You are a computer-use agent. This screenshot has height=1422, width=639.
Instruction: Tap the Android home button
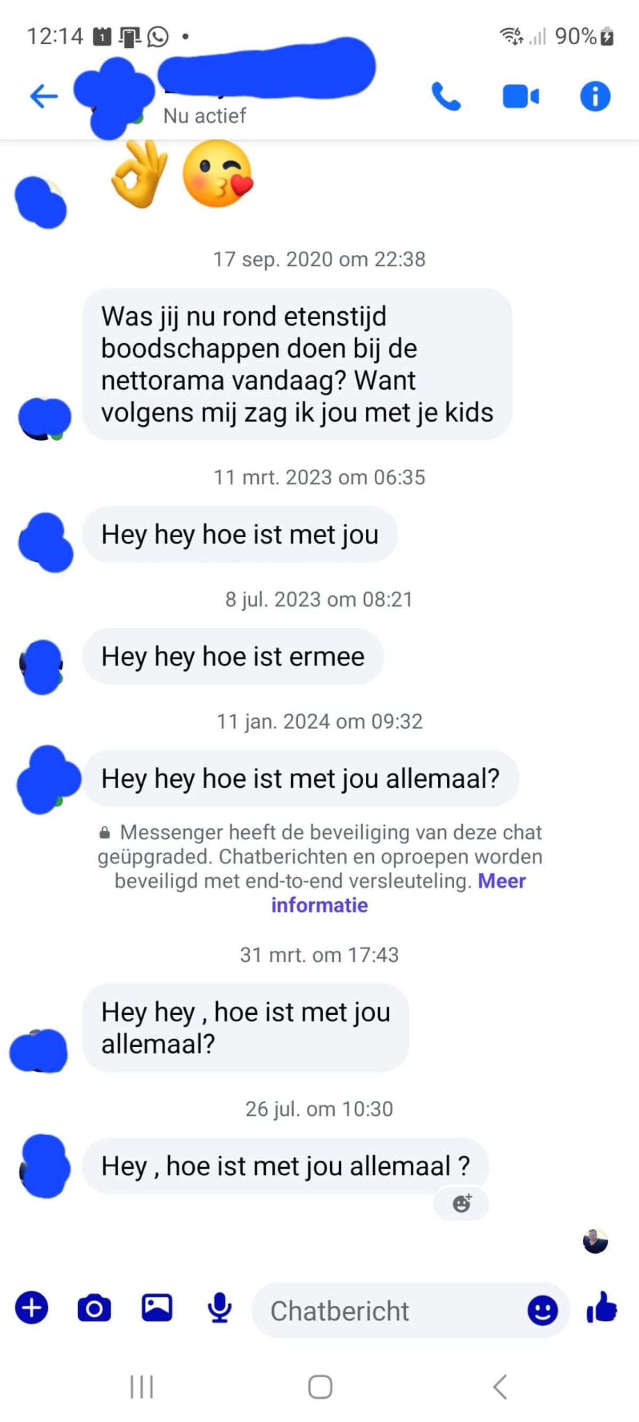click(320, 1387)
